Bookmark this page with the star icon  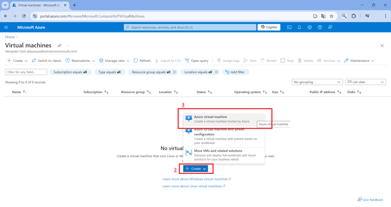(x=331, y=16)
